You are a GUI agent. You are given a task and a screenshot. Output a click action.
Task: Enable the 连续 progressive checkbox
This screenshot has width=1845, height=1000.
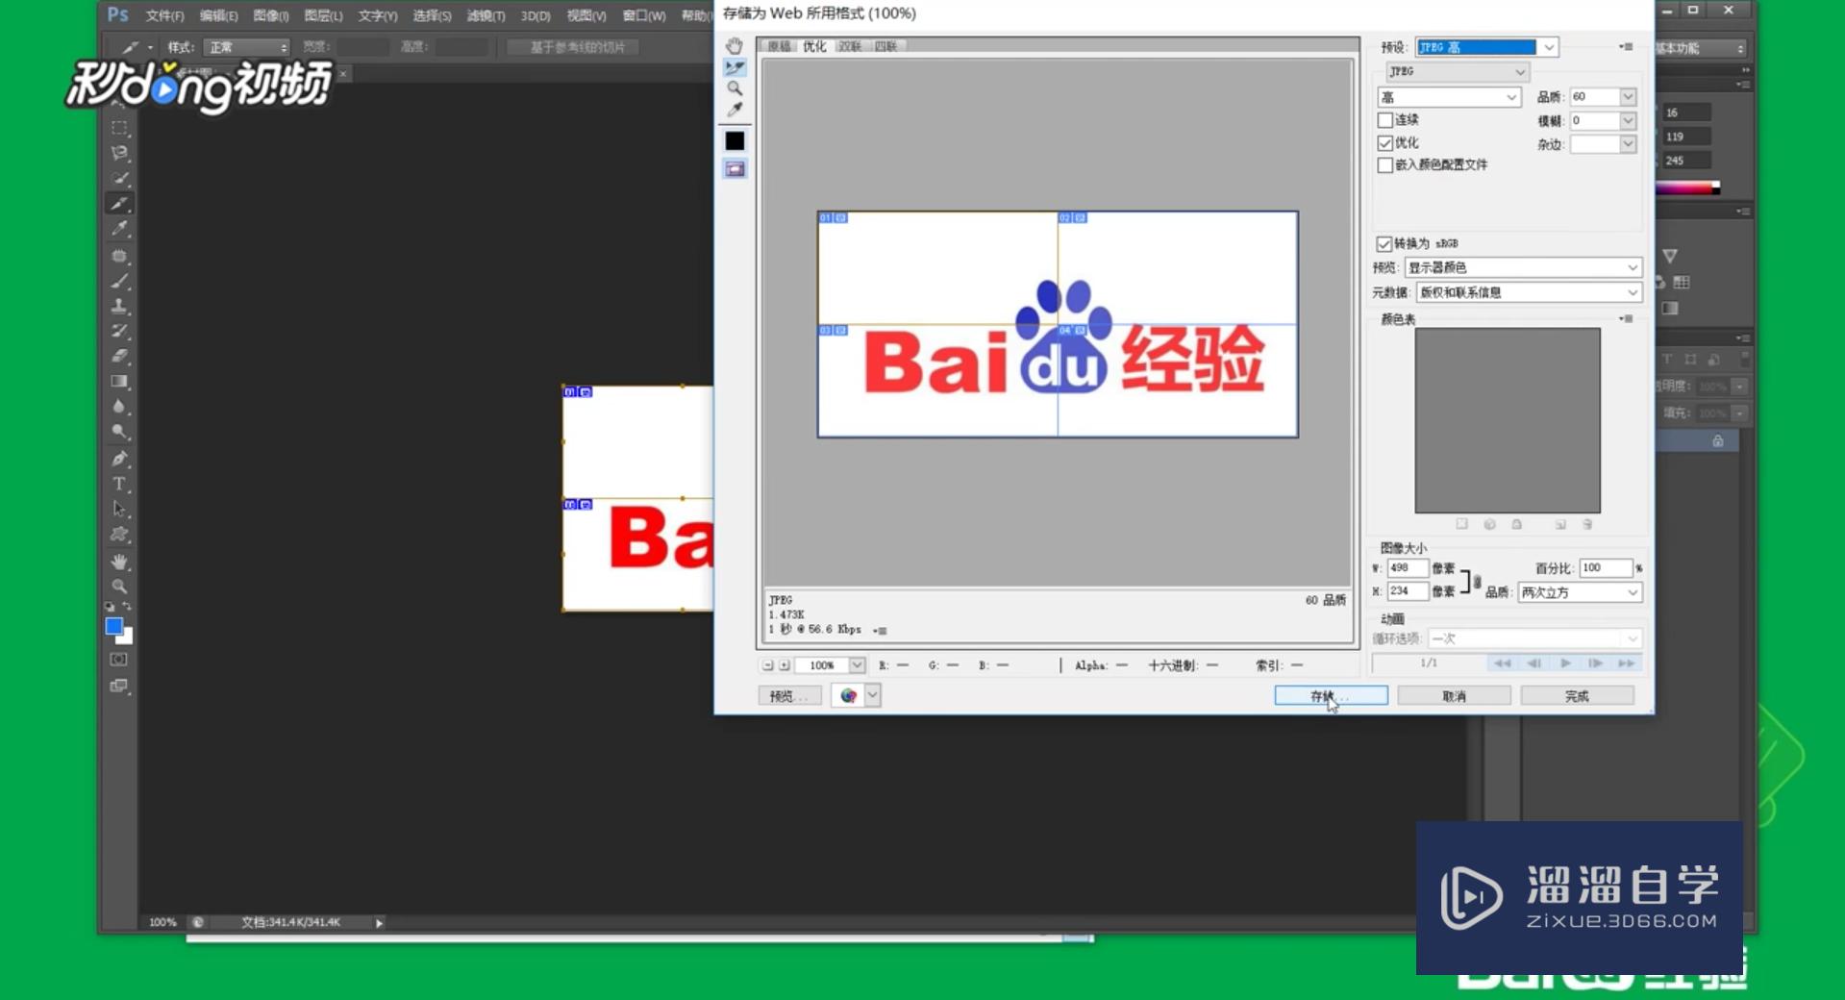(1384, 120)
